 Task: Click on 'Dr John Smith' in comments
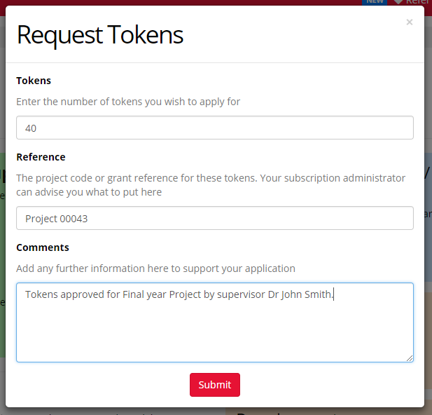(x=300, y=294)
